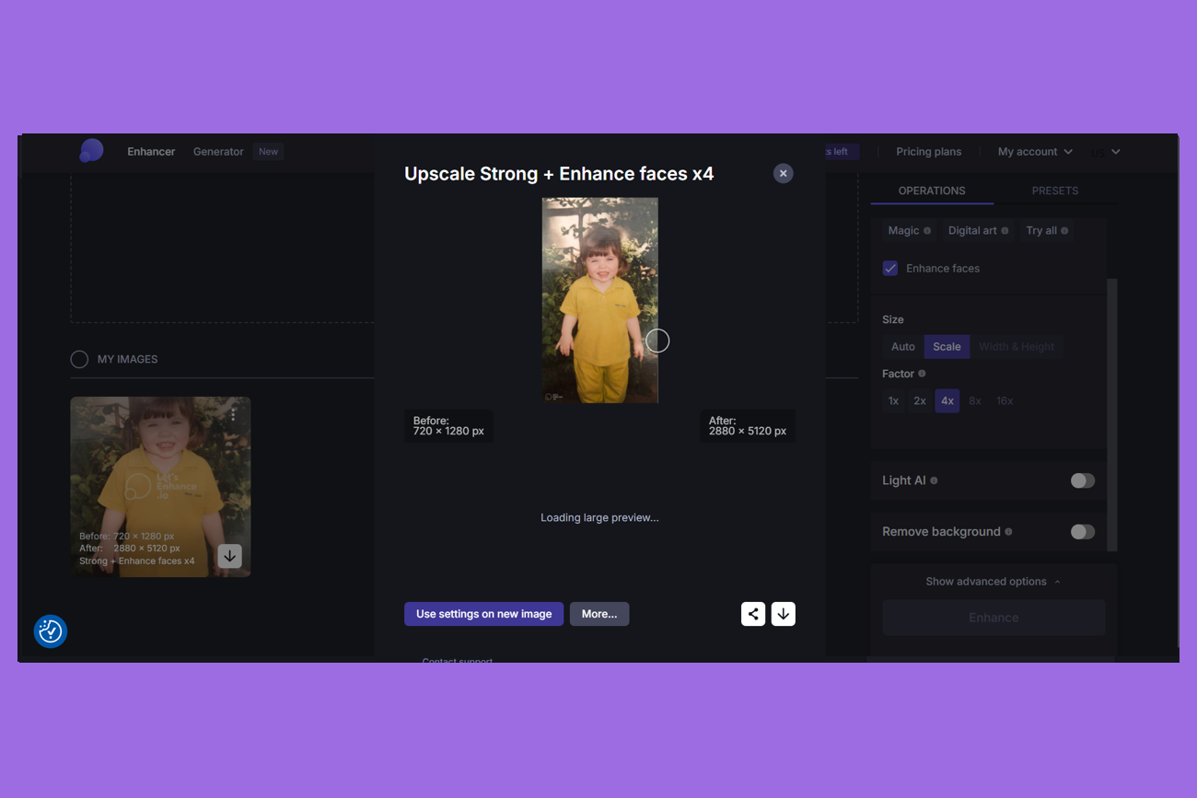
Task: Download the upscaled image from the dialog
Action: click(783, 614)
